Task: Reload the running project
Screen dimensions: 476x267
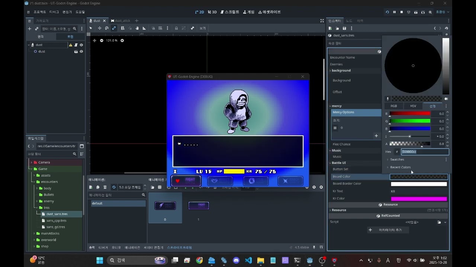Action: pos(387,12)
